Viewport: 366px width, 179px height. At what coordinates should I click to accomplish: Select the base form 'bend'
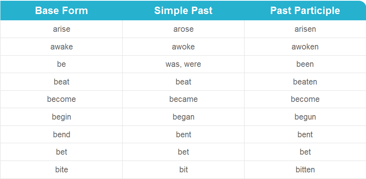pos(61,135)
